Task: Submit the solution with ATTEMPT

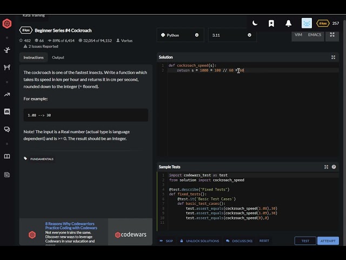Action: point(328,240)
